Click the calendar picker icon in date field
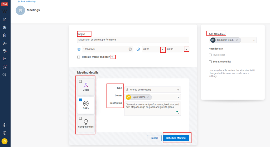 pos(130,49)
